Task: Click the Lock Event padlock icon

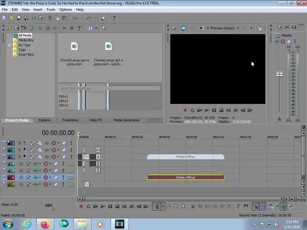Action: [x=229, y=206]
